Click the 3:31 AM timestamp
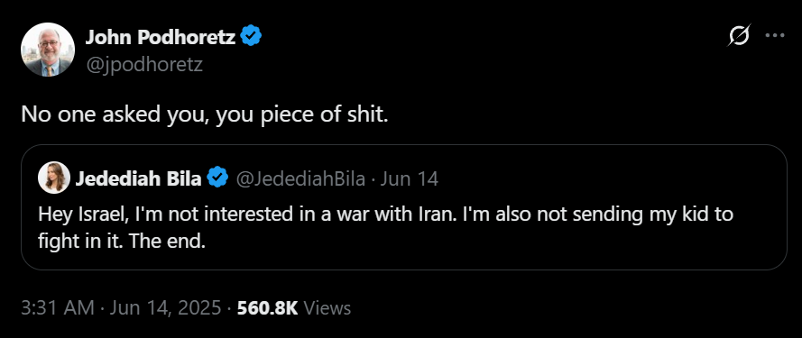The width and height of the screenshot is (802, 338). click(x=58, y=308)
